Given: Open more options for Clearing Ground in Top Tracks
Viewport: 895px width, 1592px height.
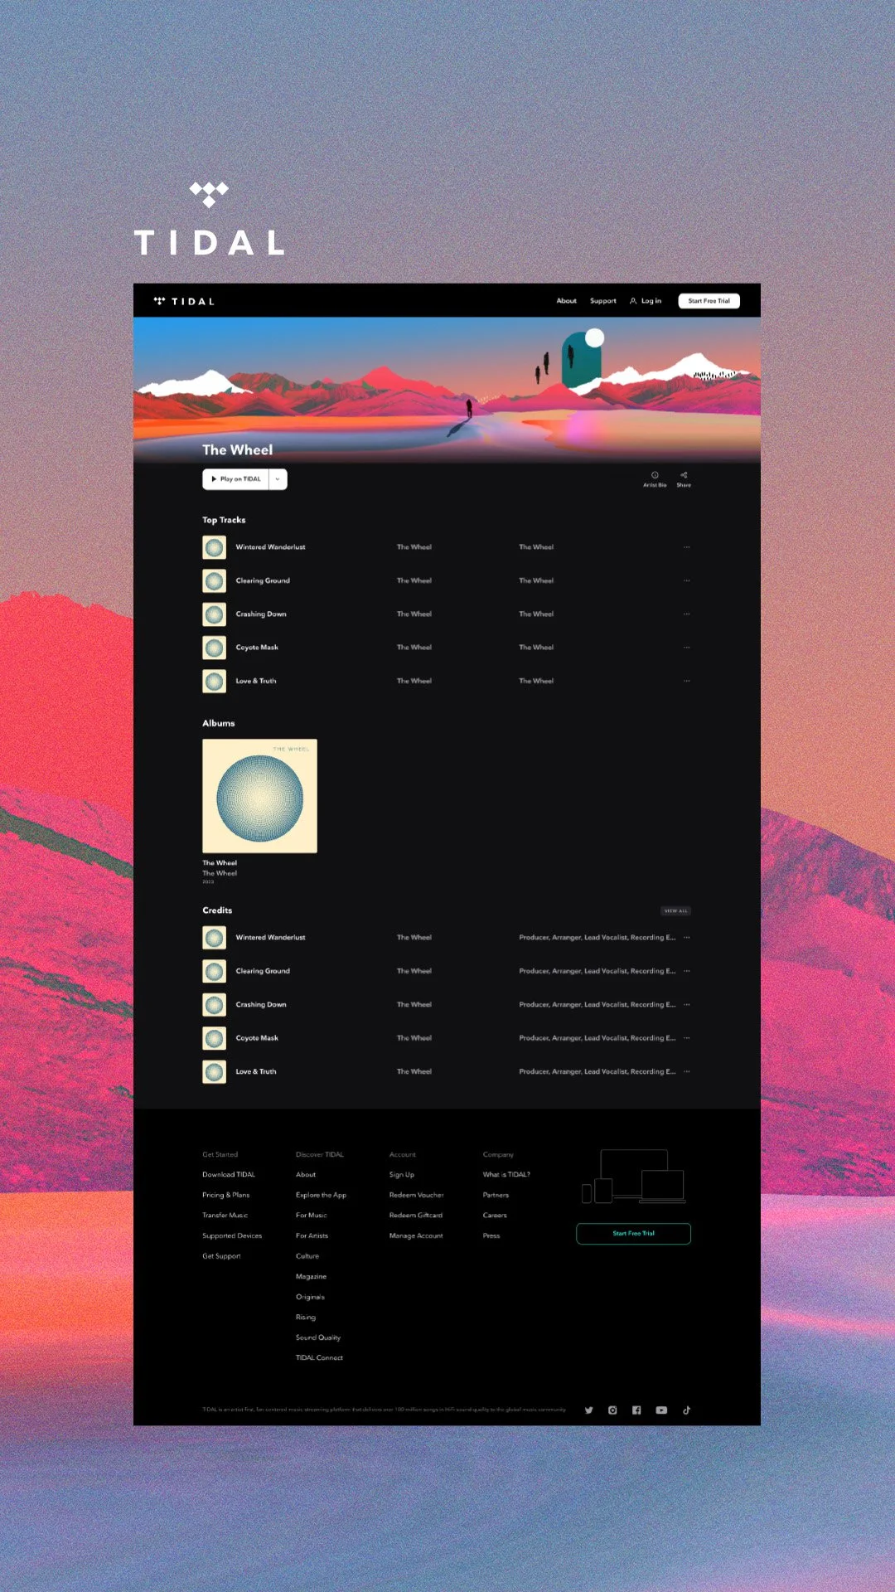Looking at the screenshot, I should pos(686,580).
